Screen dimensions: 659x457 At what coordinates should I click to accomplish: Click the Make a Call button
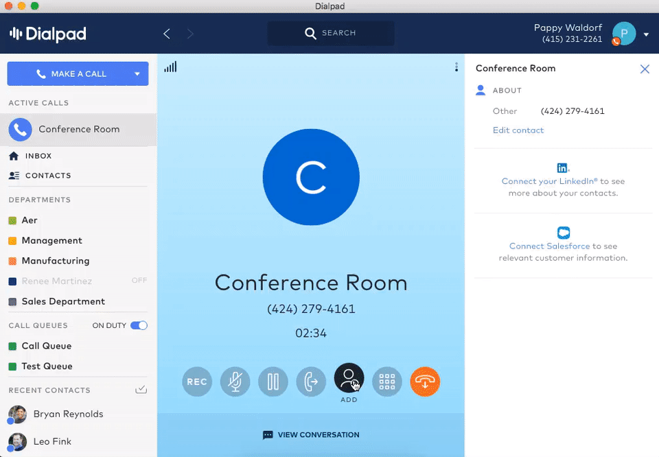78,73
